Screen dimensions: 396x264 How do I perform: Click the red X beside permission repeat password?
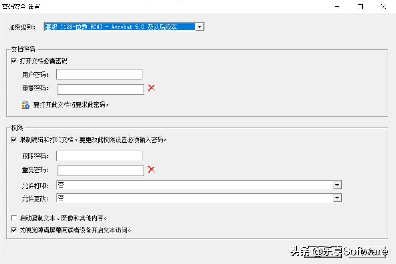pos(151,169)
